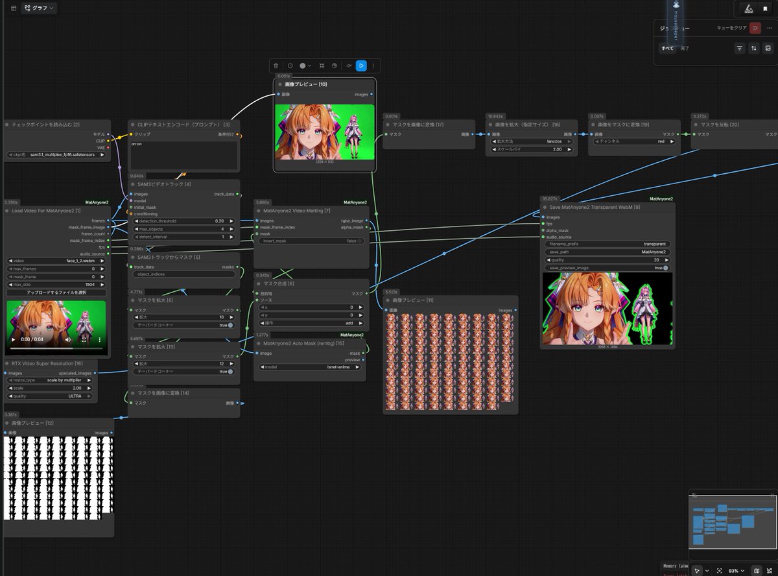The image size is (778, 576).
Task: Click the CLIP prompt text box containing 'person'
Action: click(183, 154)
